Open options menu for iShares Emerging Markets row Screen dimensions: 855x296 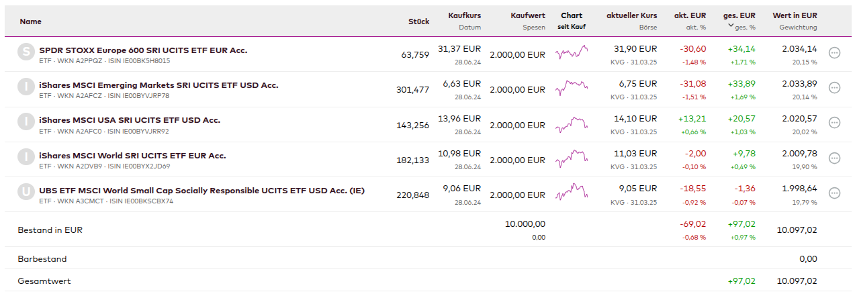(835, 87)
